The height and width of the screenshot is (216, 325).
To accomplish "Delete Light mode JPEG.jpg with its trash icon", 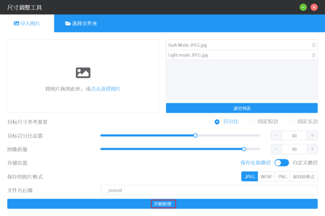I will (314, 55).
